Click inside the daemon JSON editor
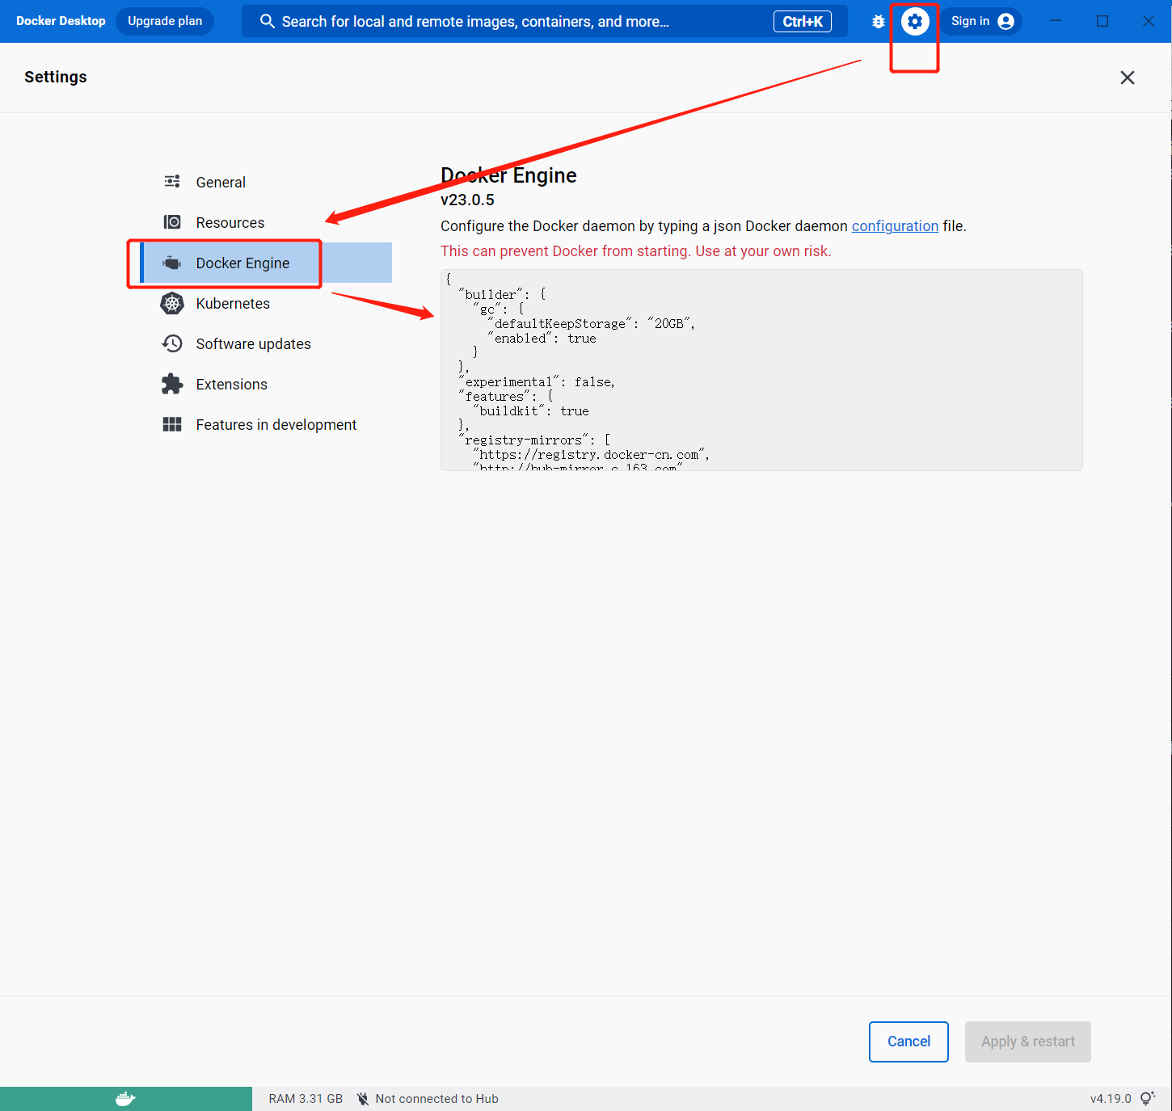1172x1111 pixels. point(761,370)
